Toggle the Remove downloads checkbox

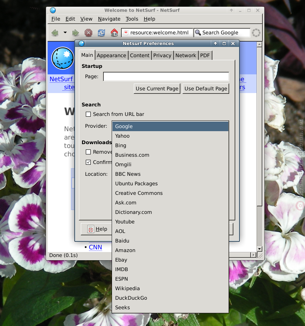(88, 152)
